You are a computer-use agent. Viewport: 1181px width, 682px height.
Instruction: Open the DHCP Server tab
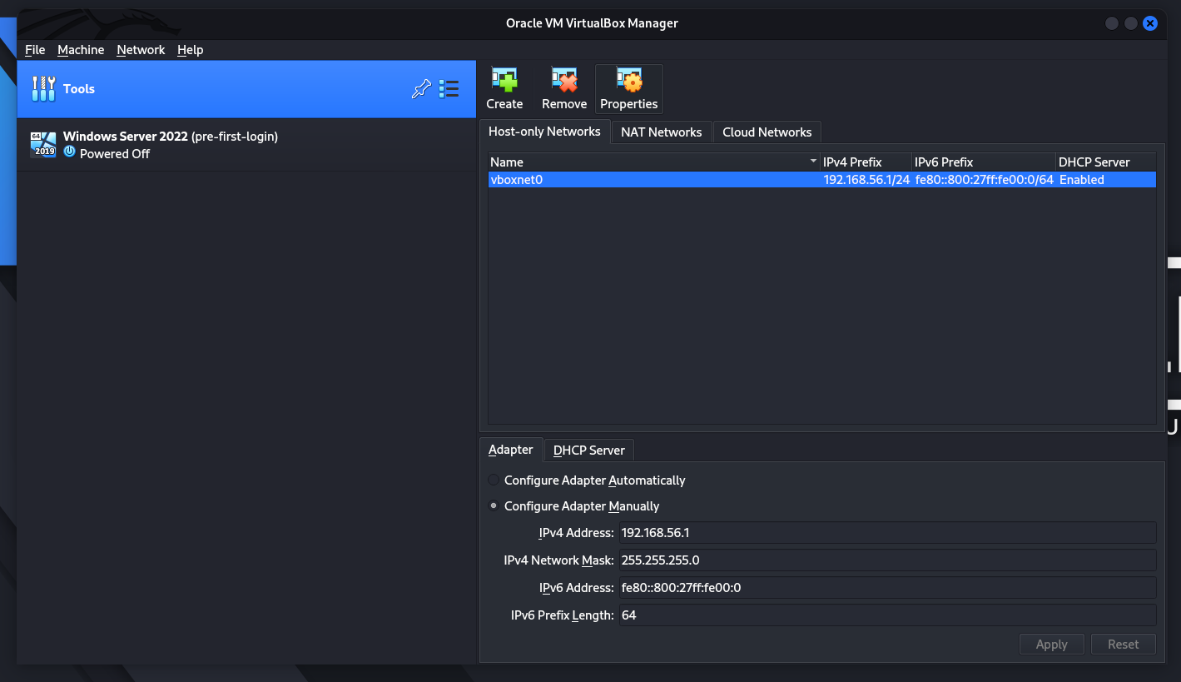pyautogui.click(x=589, y=451)
